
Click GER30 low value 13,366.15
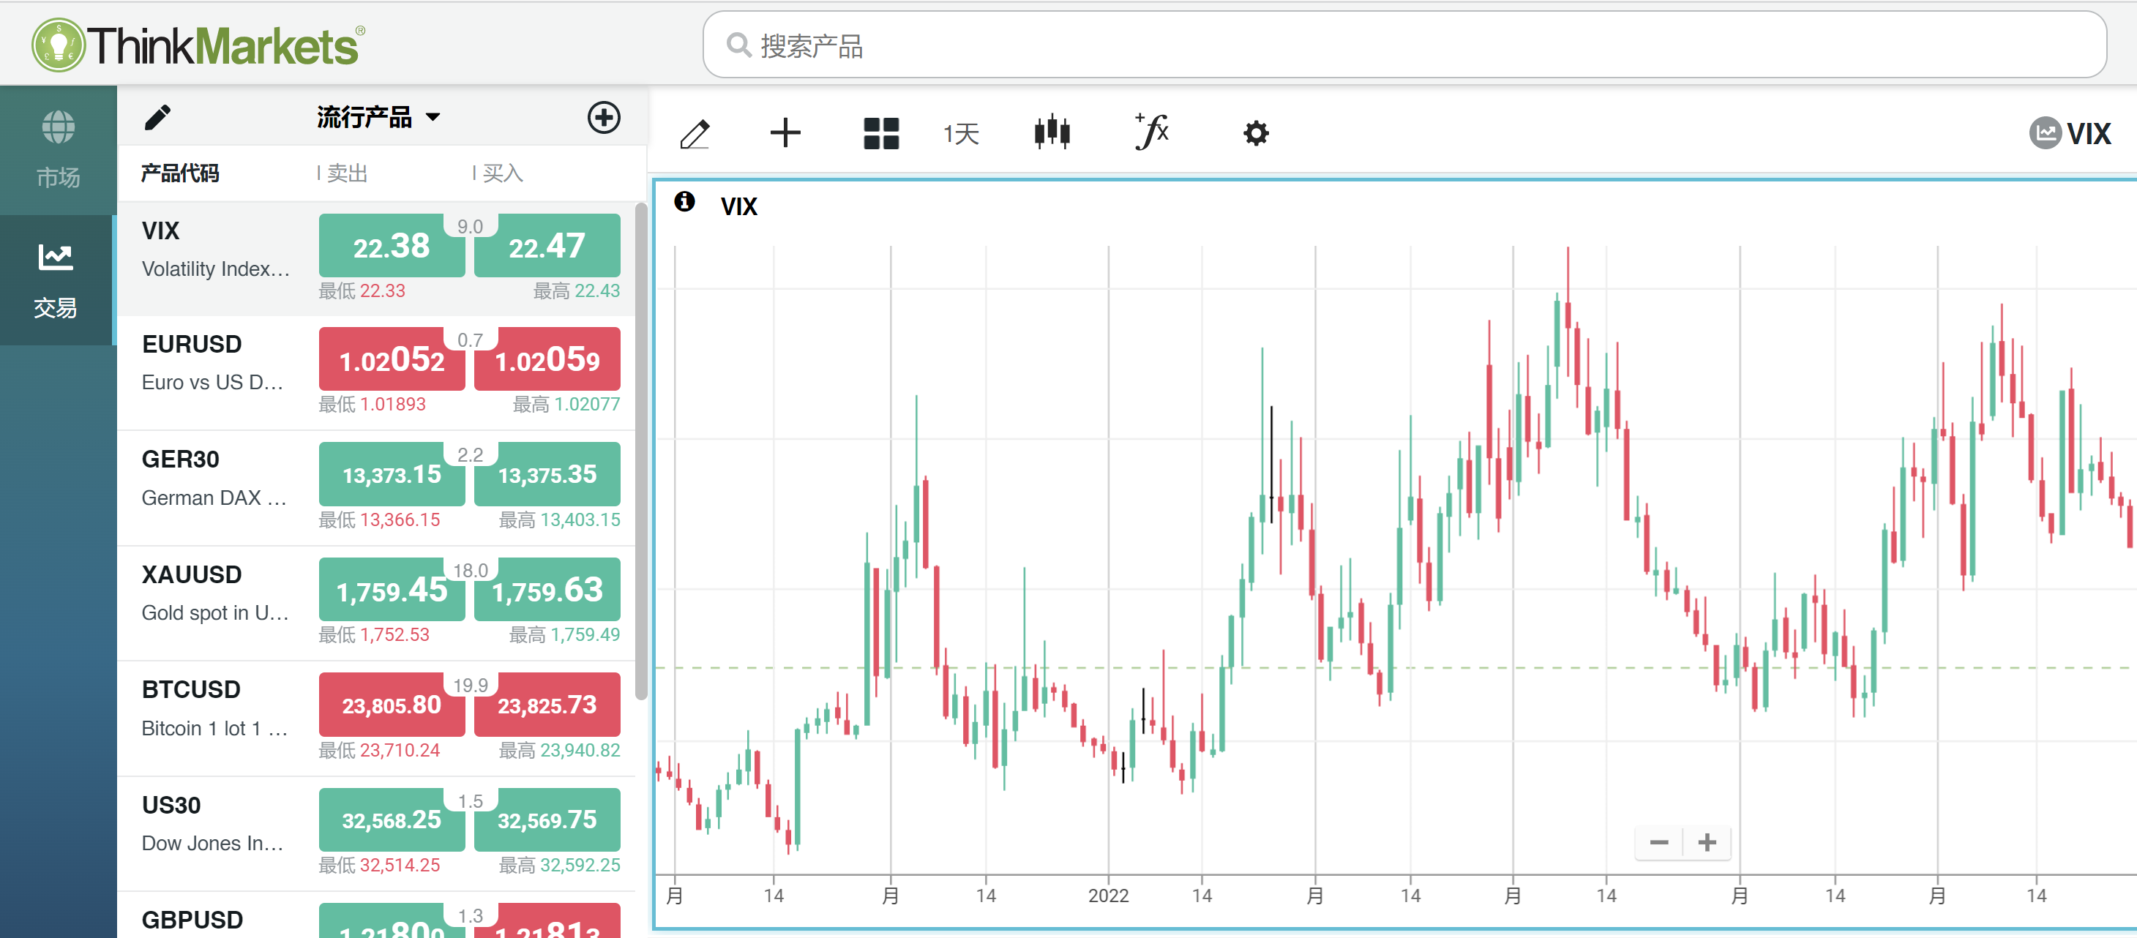[x=400, y=520]
